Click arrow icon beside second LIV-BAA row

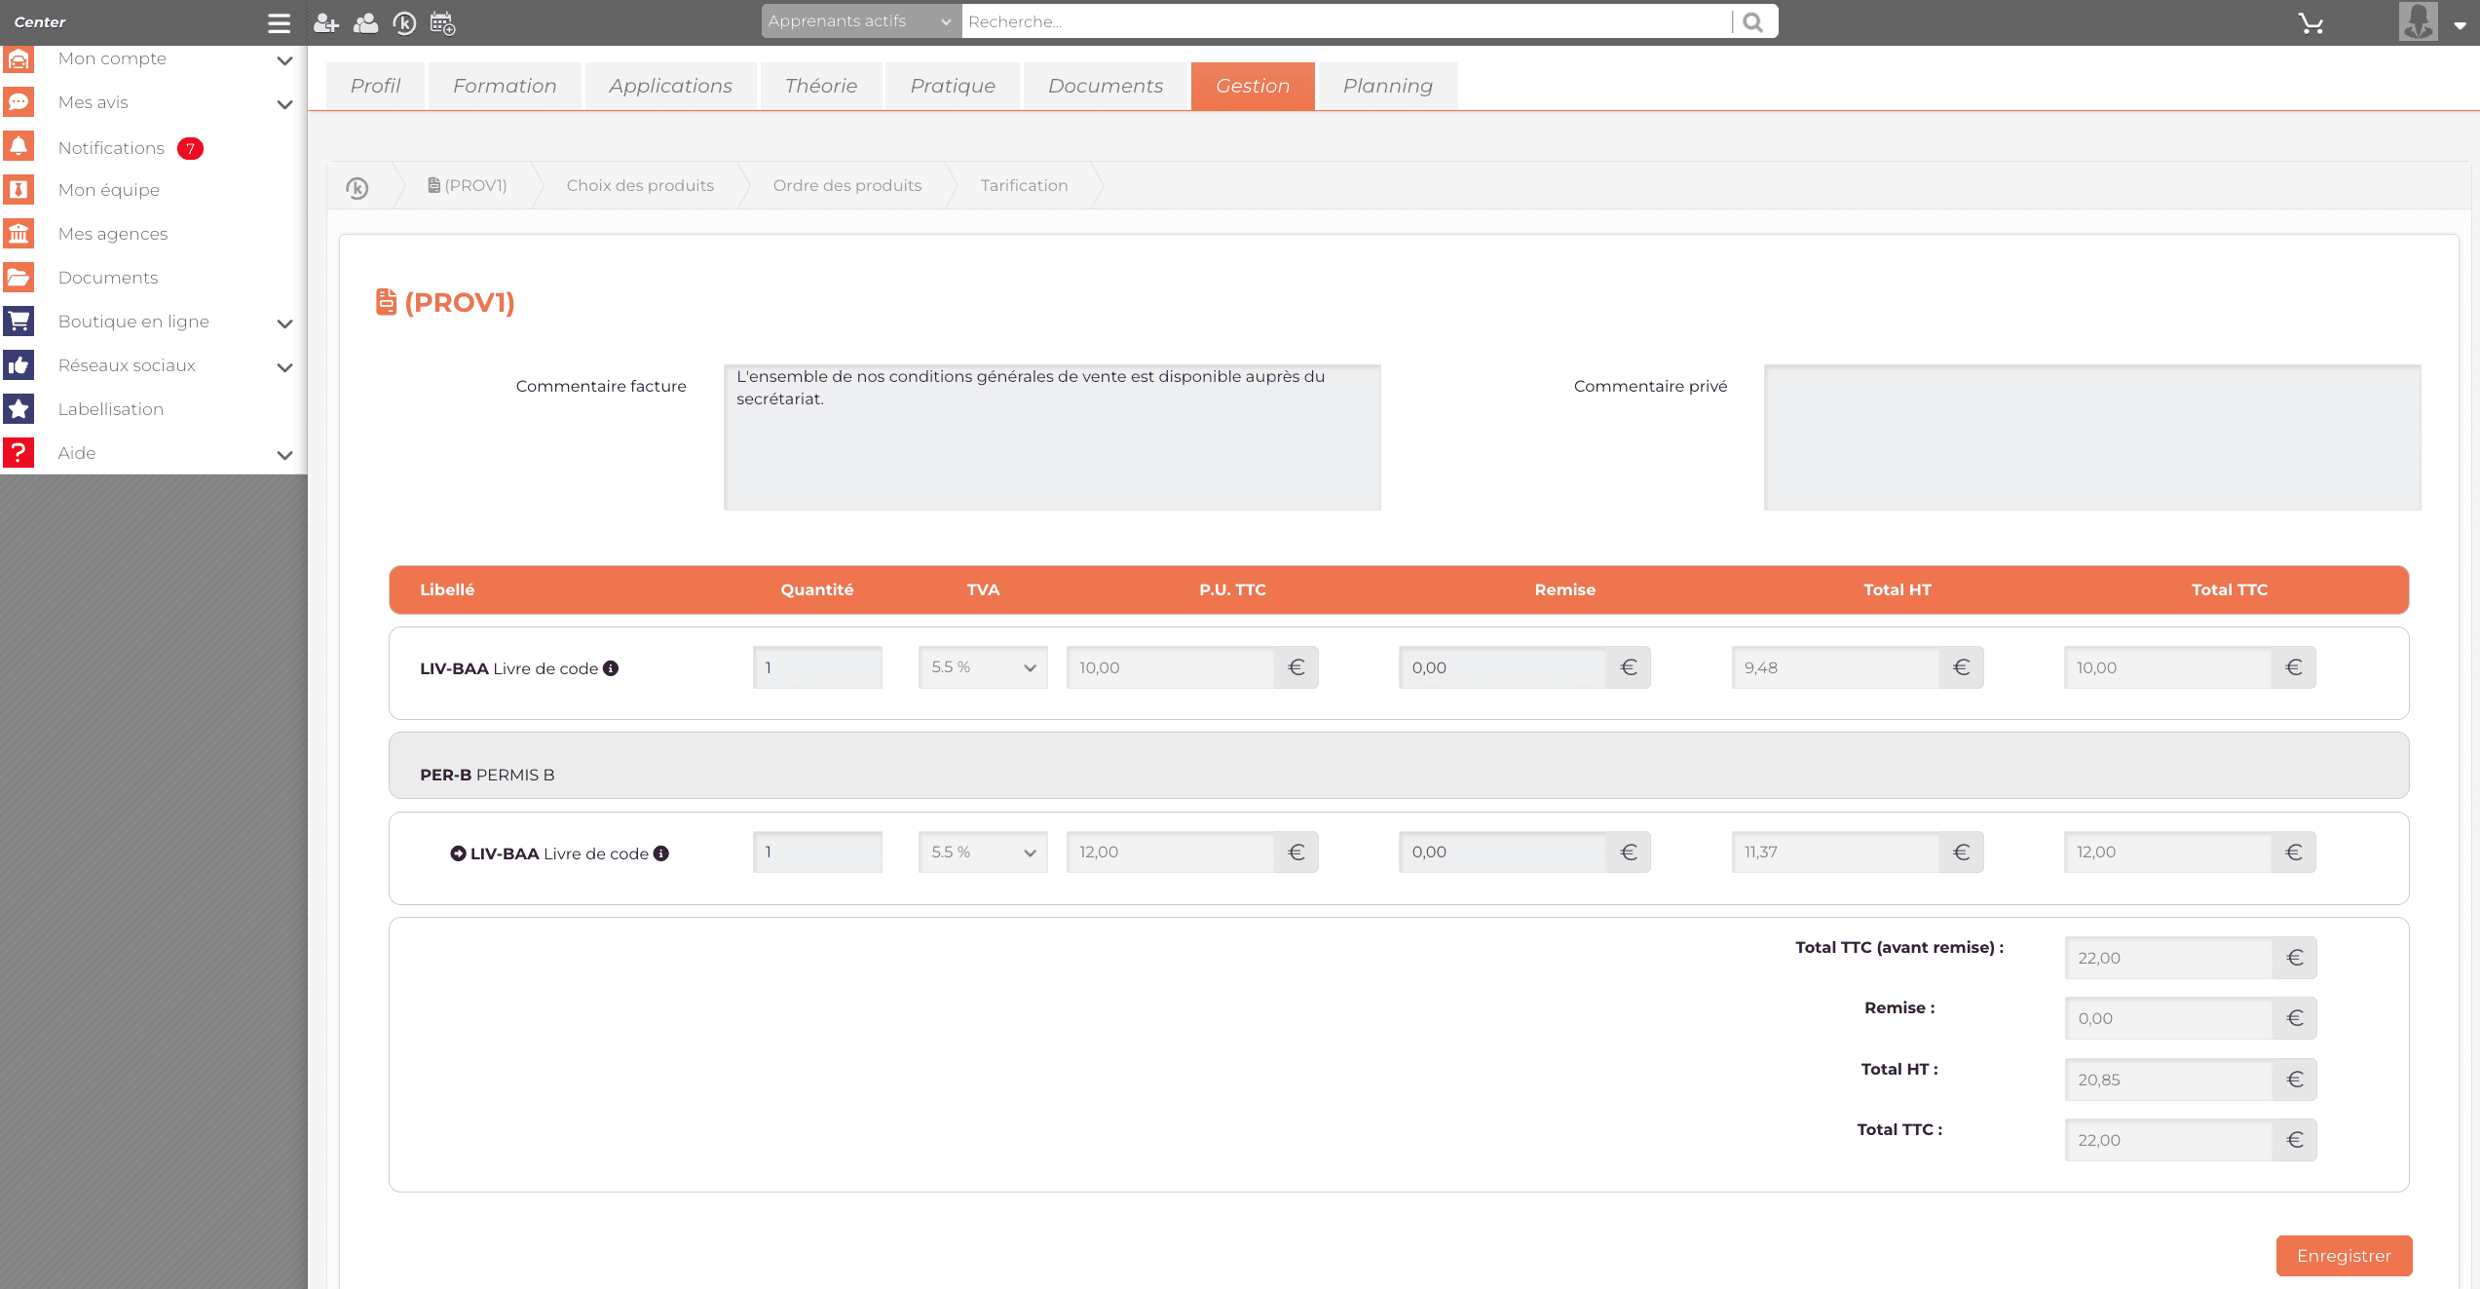[458, 853]
